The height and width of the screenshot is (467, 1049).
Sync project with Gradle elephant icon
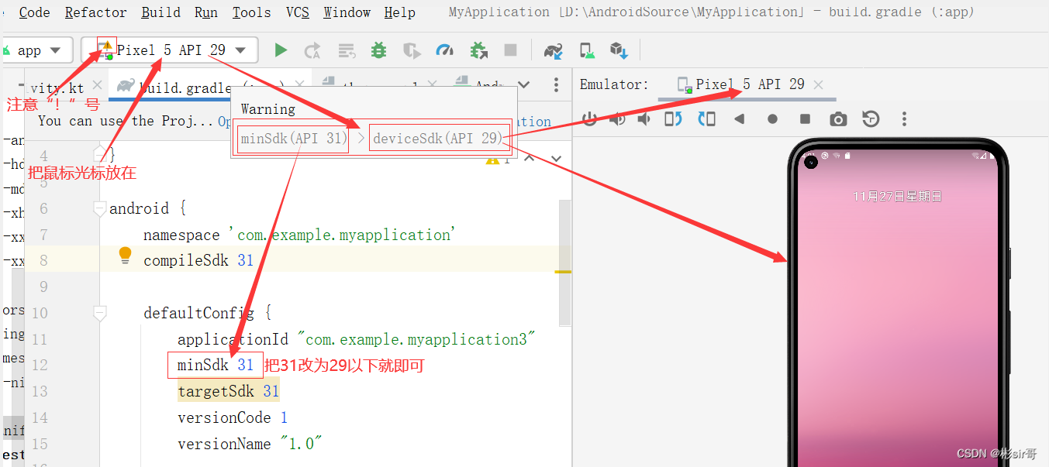pos(552,50)
